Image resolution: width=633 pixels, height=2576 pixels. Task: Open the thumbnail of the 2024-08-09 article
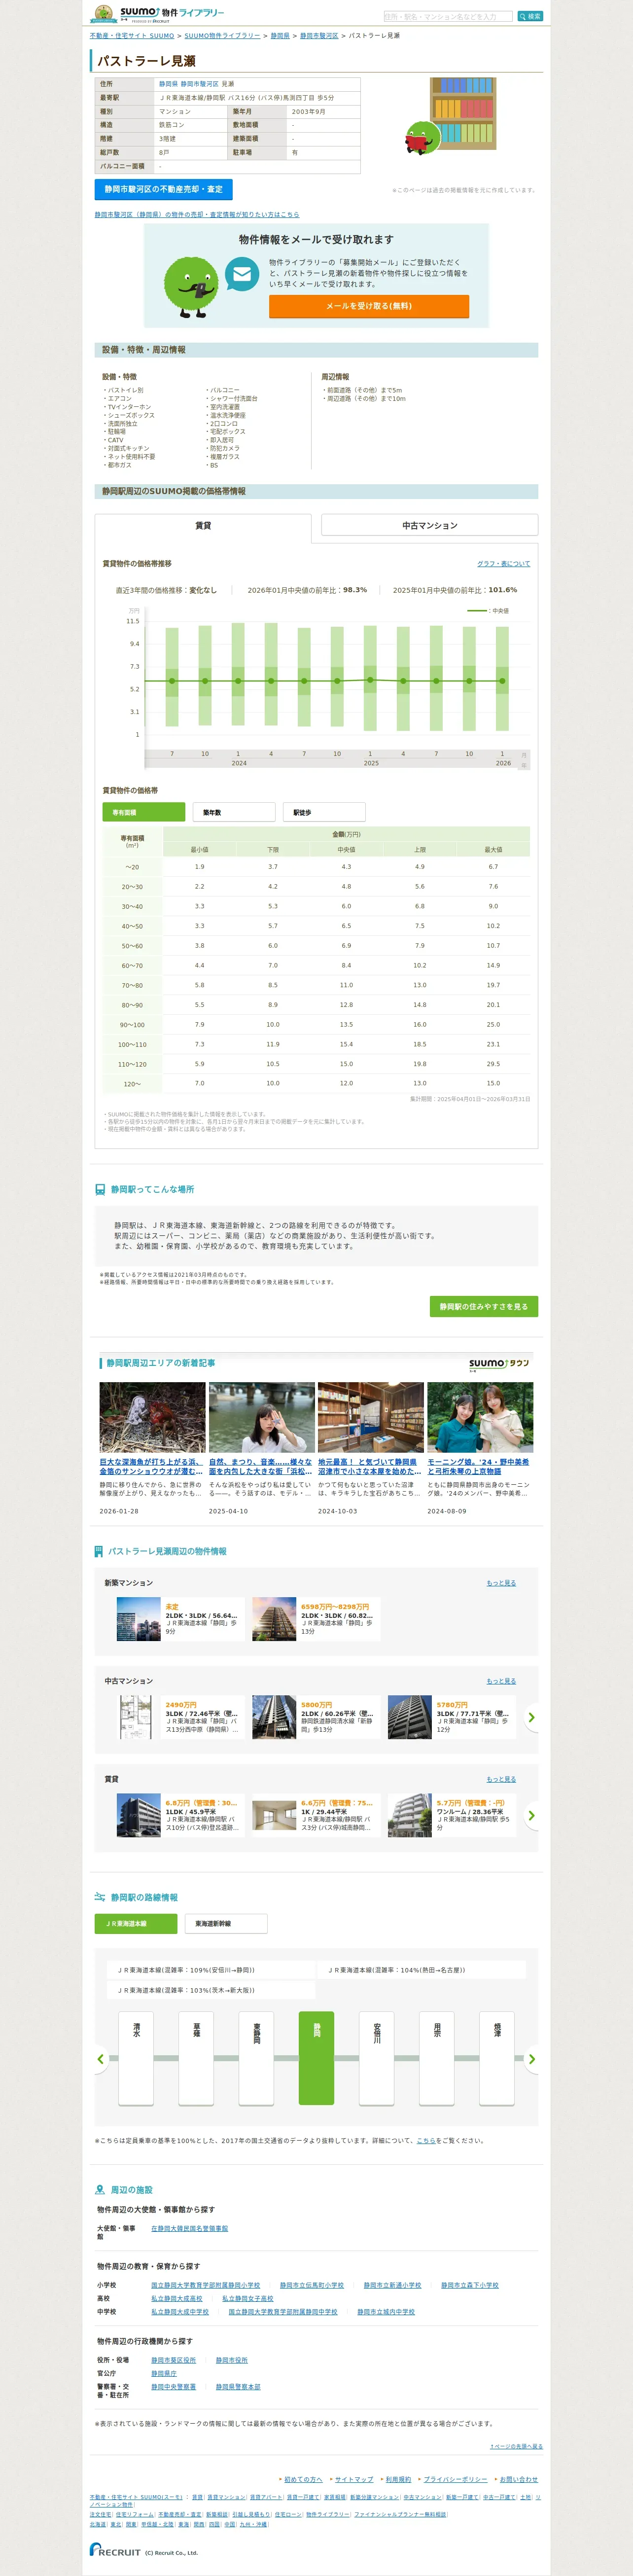coord(480,1417)
